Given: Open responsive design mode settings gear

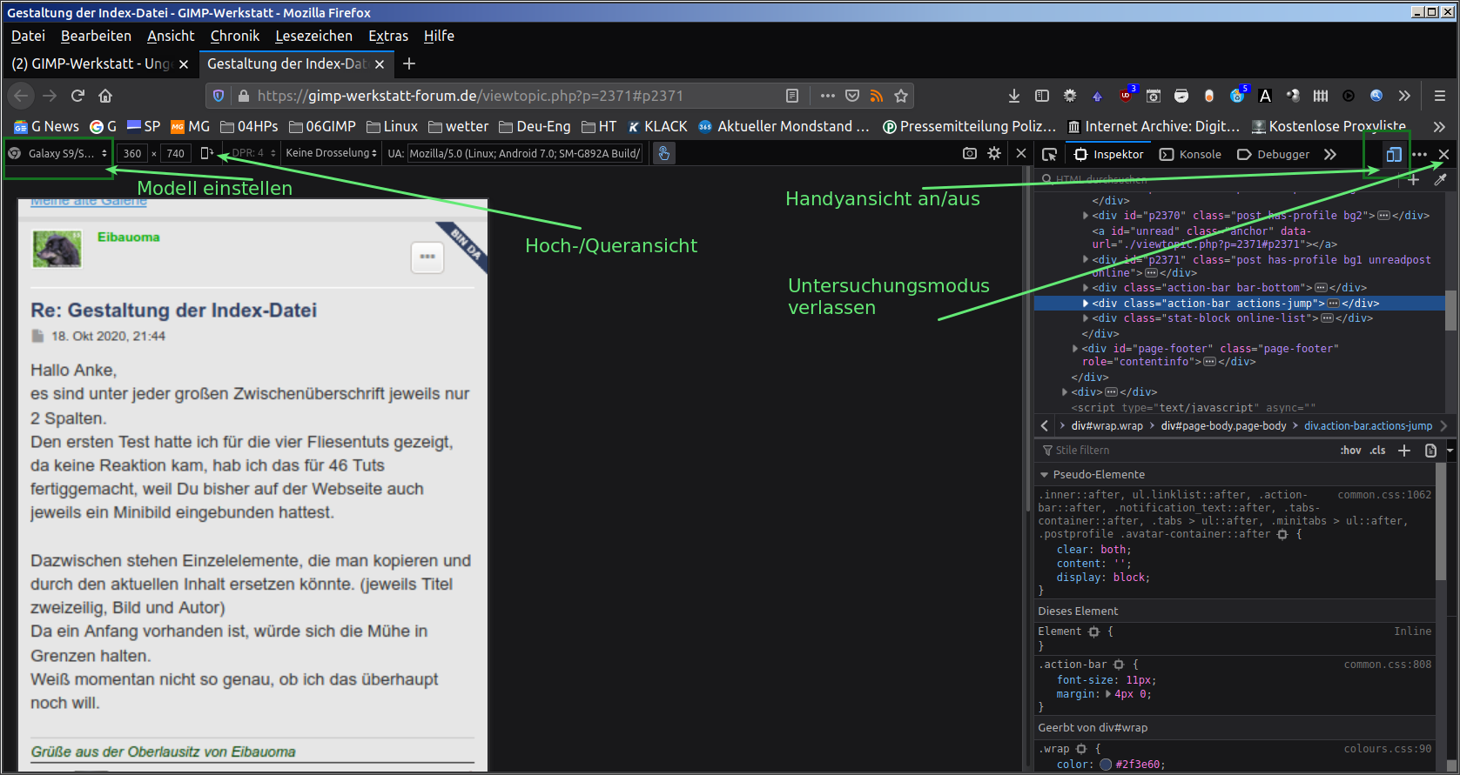Looking at the screenshot, I should click(x=994, y=153).
